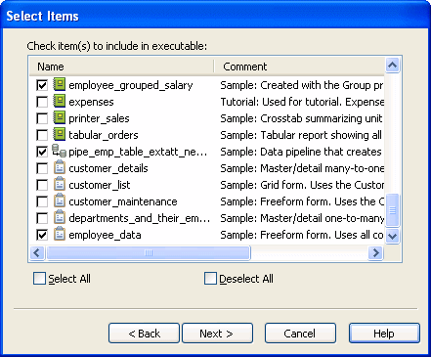431x357 pixels.
Task: Click the horizontal scrollbar right arrow
Action: pyautogui.click(x=375, y=252)
